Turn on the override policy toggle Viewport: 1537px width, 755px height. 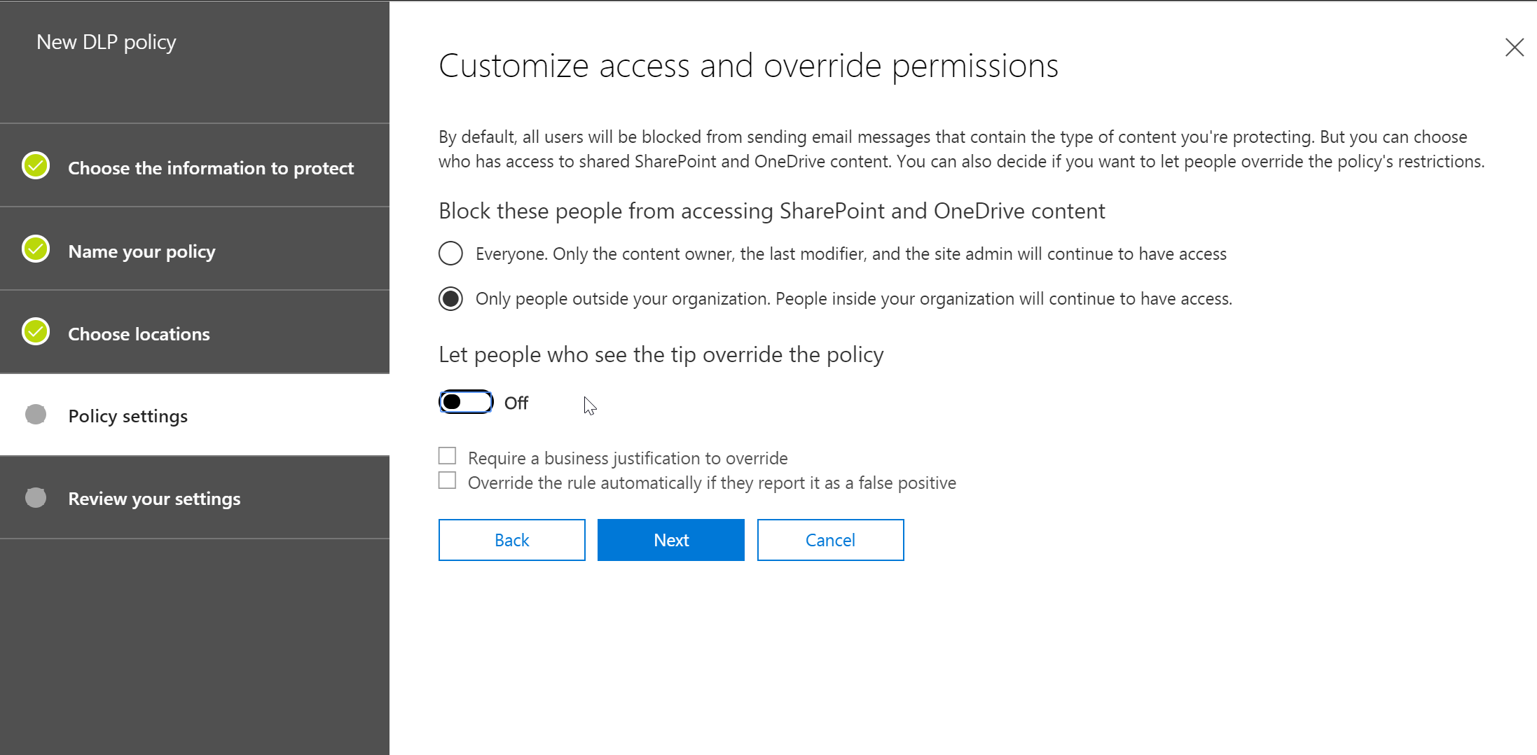pos(466,402)
